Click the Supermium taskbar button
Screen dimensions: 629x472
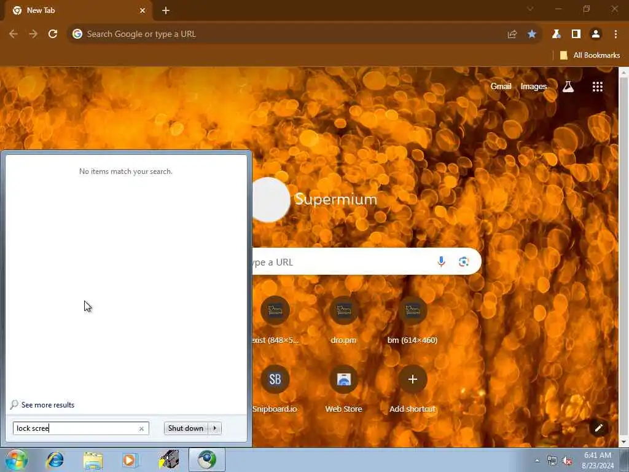207,460
